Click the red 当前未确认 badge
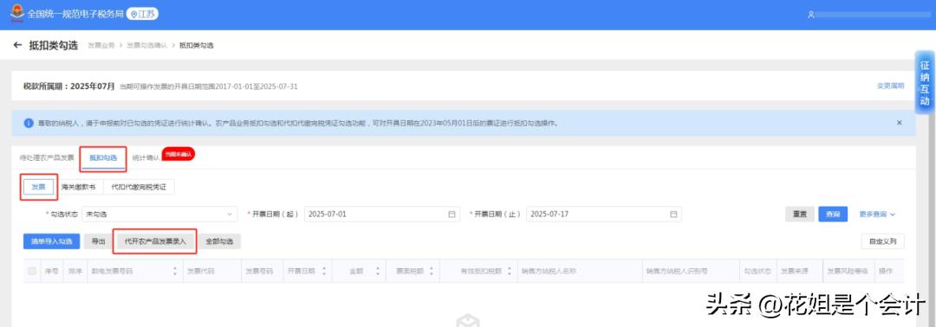 click(179, 154)
